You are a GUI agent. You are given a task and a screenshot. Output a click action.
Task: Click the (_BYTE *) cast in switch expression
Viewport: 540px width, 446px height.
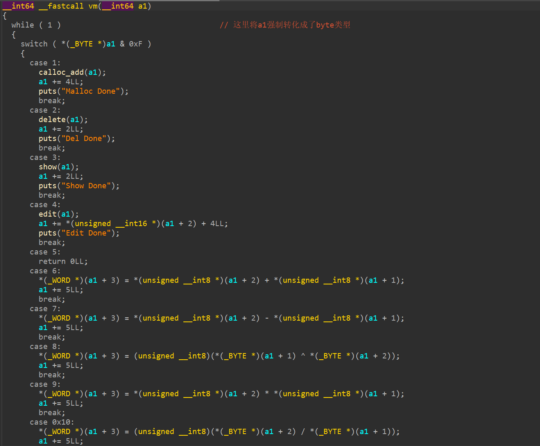click(86, 44)
